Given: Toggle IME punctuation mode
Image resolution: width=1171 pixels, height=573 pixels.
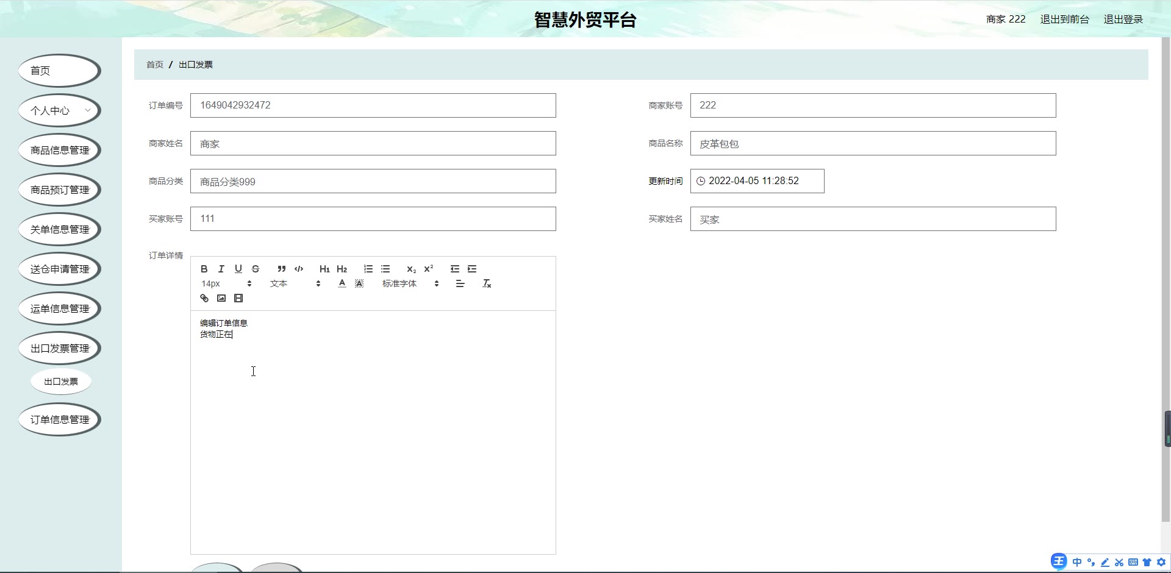Looking at the screenshot, I should [1091, 562].
